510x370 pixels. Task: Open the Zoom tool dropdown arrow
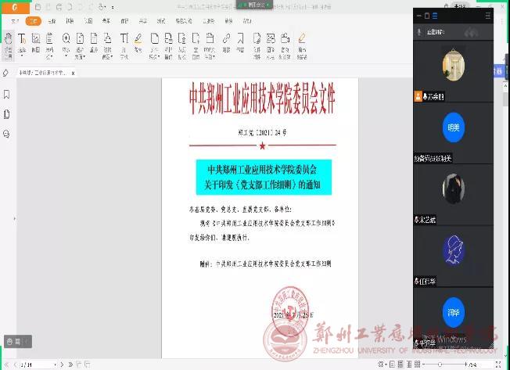[x=66, y=55]
